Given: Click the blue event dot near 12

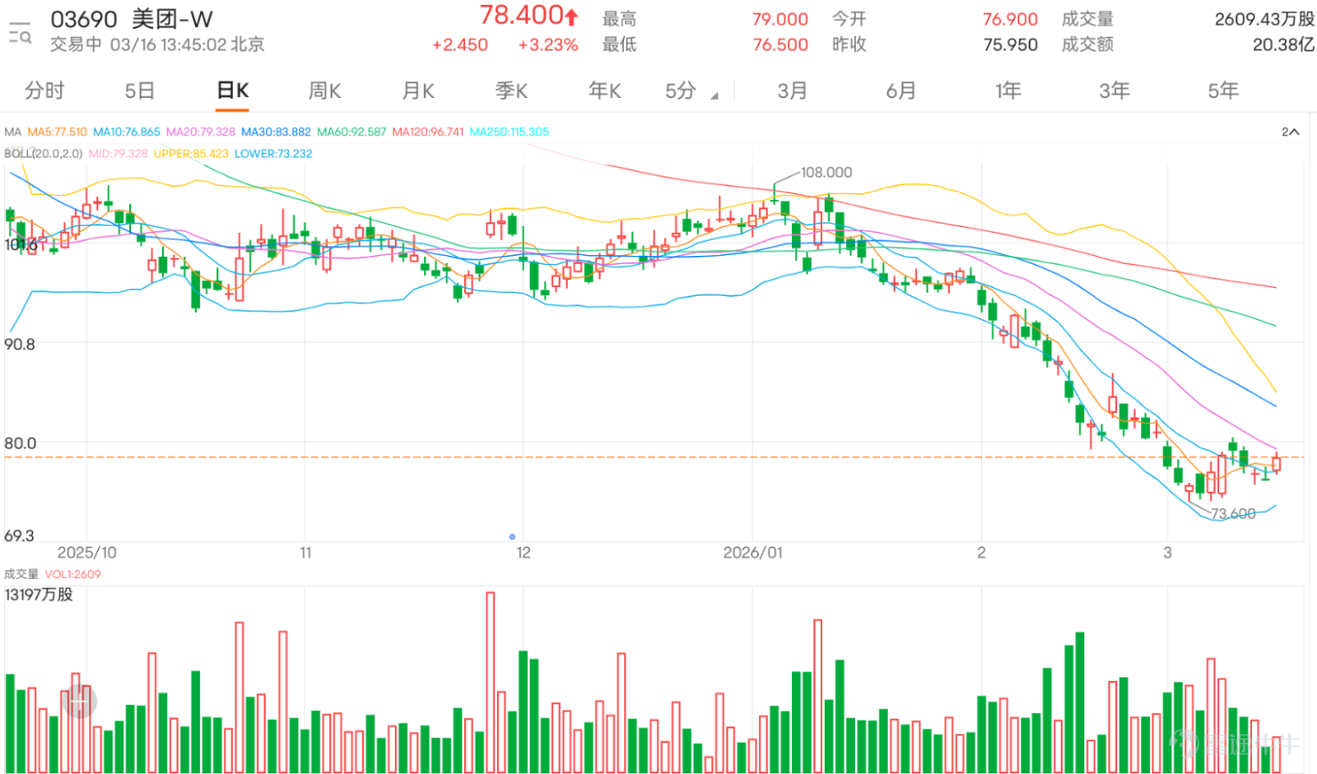Looking at the screenshot, I should pyautogui.click(x=512, y=537).
